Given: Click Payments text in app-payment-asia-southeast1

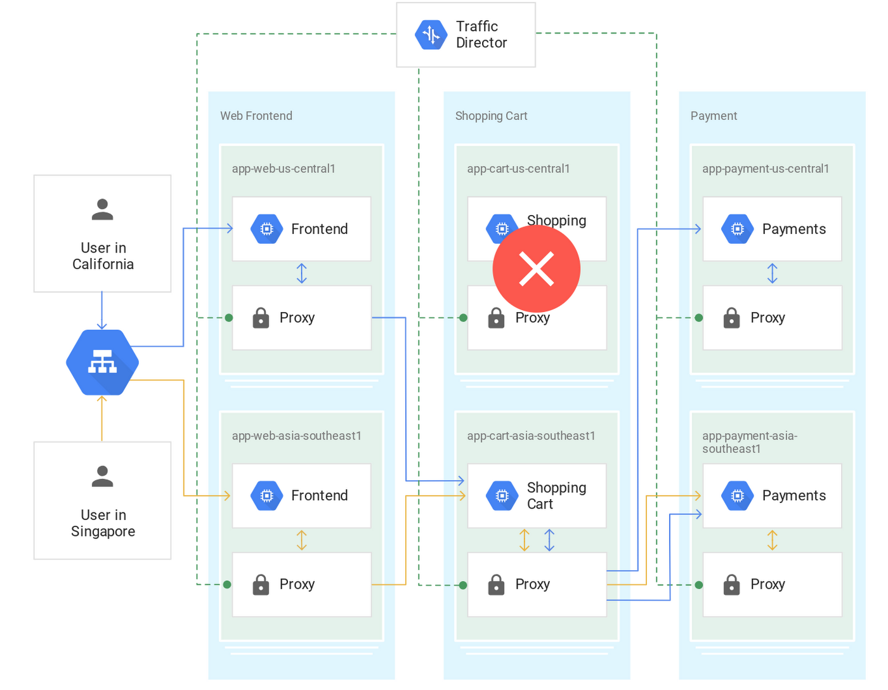Looking at the screenshot, I should click(794, 496).
